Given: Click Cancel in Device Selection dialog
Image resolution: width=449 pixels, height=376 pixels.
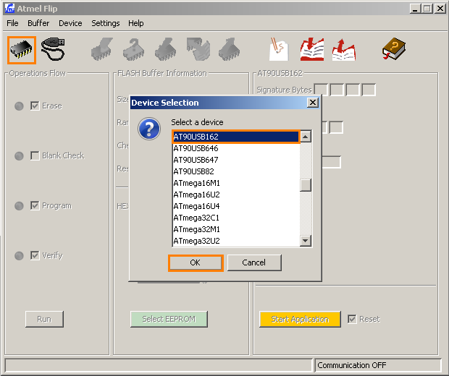Looking at the screenshot, I should (254, 262).
